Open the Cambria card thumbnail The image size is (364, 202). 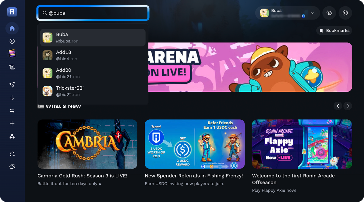pyautogui.click(x=87, y=144)
